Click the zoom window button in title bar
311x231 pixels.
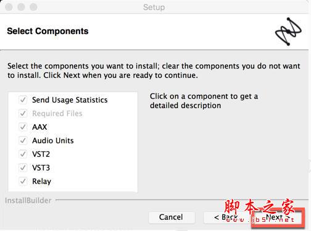[x=33, y=7]
